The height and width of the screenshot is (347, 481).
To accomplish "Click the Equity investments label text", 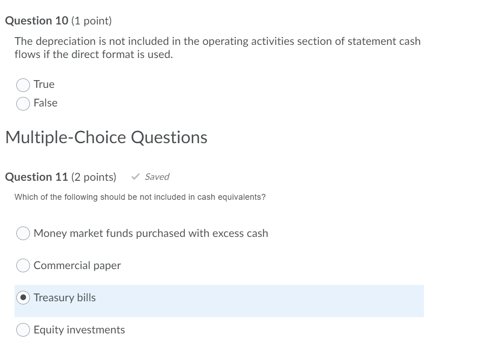I will coord(79,330).
